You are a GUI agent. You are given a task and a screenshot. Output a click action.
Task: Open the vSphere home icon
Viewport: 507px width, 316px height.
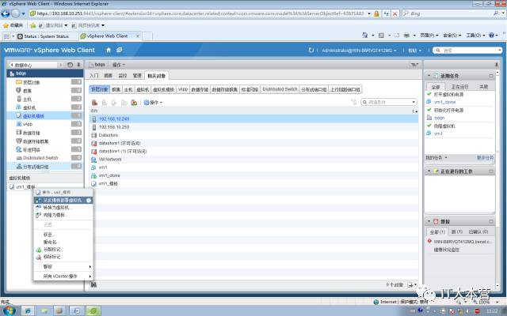pos(109,50)
